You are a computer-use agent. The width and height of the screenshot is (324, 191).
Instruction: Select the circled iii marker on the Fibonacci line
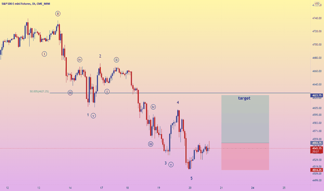70,93
